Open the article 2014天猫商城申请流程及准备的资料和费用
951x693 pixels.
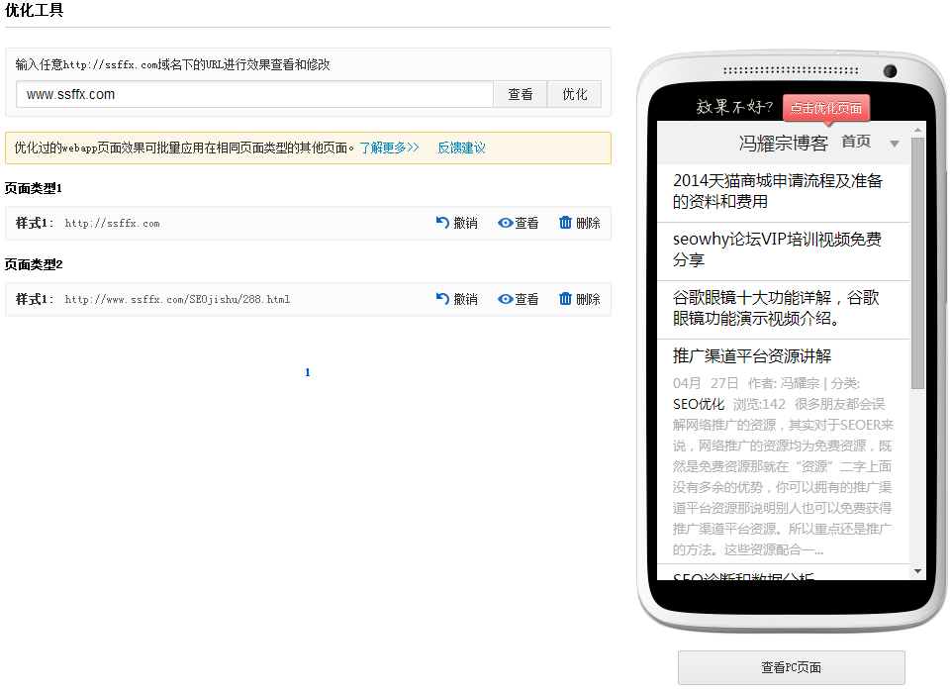[x=778, y=191]
